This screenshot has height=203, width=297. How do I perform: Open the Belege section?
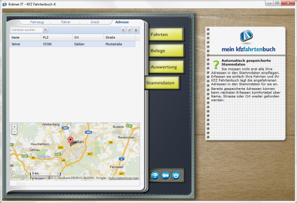[166, 51]
